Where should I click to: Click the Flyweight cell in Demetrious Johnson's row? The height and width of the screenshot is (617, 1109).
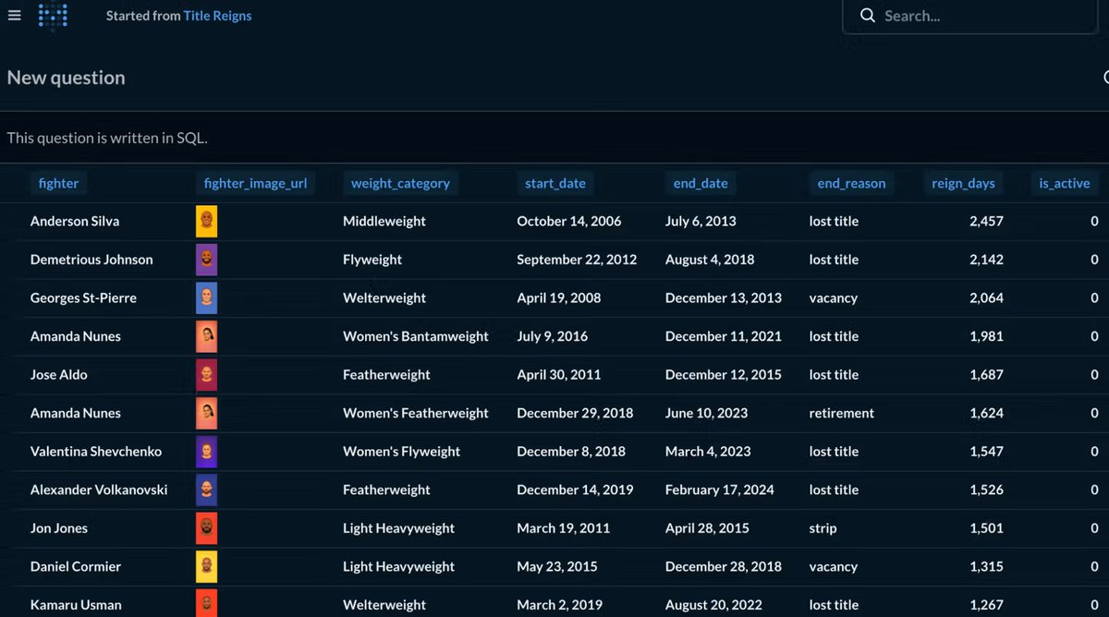372,260
